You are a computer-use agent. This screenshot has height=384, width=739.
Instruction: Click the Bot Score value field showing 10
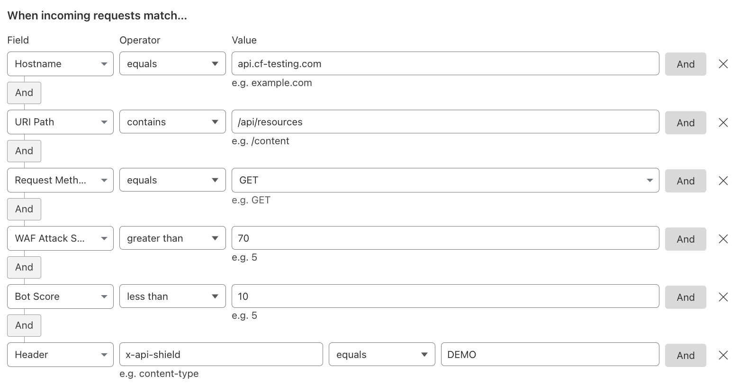pyautogui.click(x=445, y=297)
